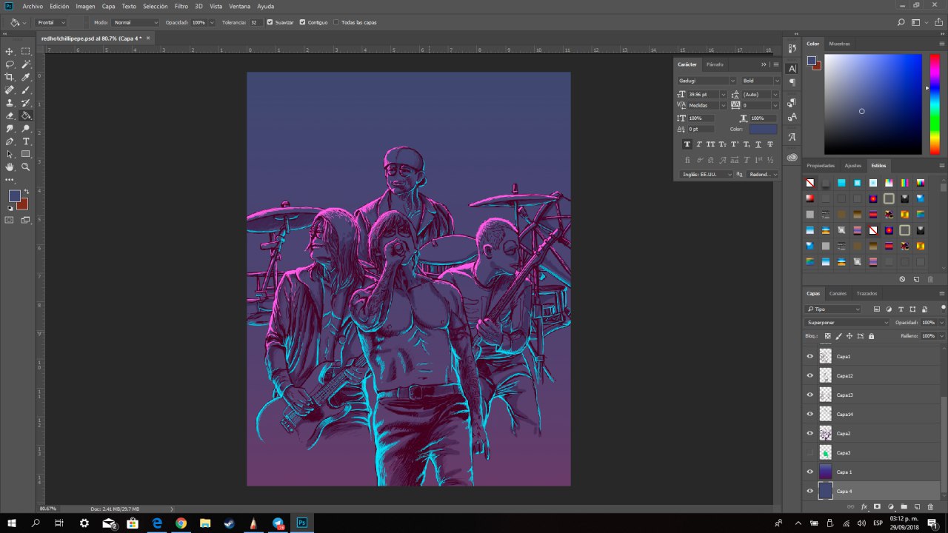Switch to the Párrafo tab

pyautogui.click(x=715, y=64)
